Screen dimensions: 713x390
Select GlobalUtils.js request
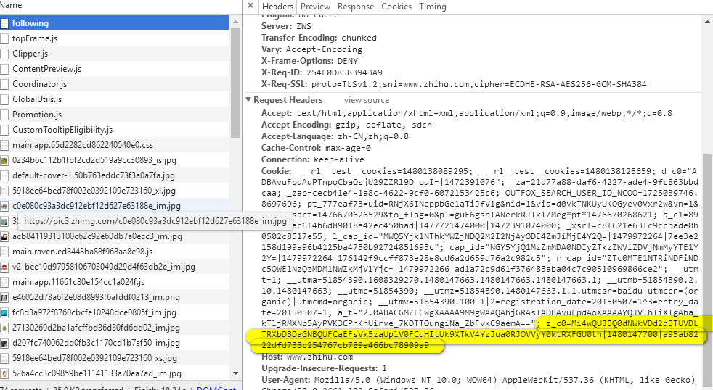pyautogui.click(x=115, y=99)
